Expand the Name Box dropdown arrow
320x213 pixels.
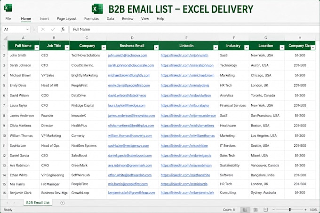click(27, 29)
